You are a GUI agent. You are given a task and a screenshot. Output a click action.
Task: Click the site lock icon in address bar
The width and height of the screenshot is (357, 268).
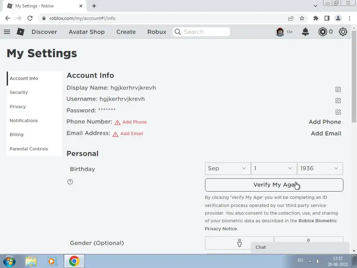pos(44,18)
